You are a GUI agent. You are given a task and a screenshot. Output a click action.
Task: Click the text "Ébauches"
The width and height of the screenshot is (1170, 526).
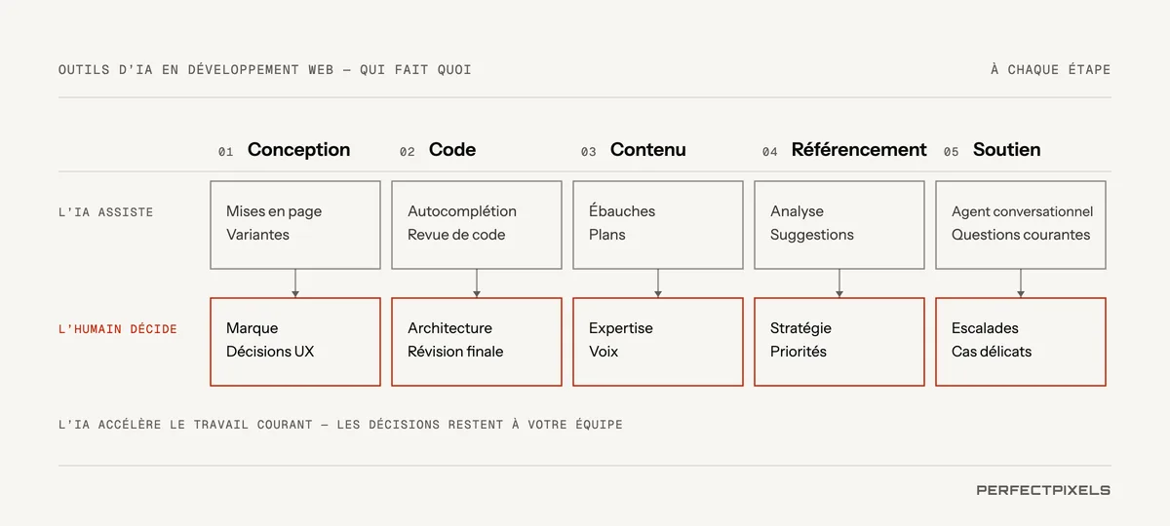(x=622, y=211)
